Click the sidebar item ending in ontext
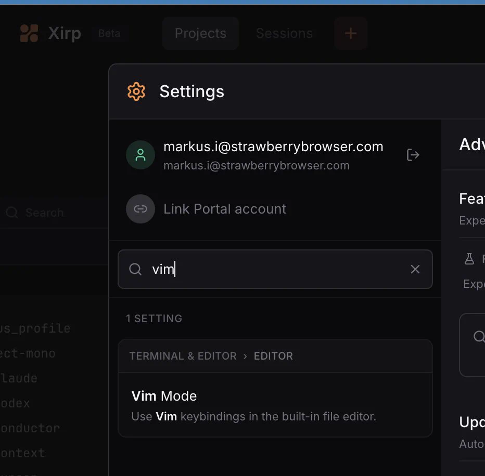Screen dimensions: 485x476 coord(22,454)
